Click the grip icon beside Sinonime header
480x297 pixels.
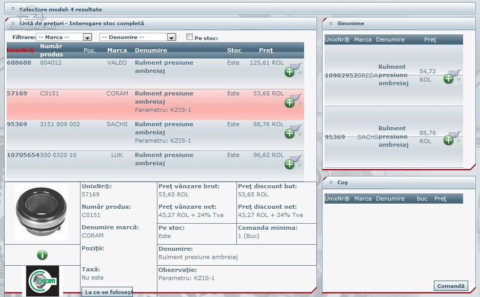click(x=331, y=23)
